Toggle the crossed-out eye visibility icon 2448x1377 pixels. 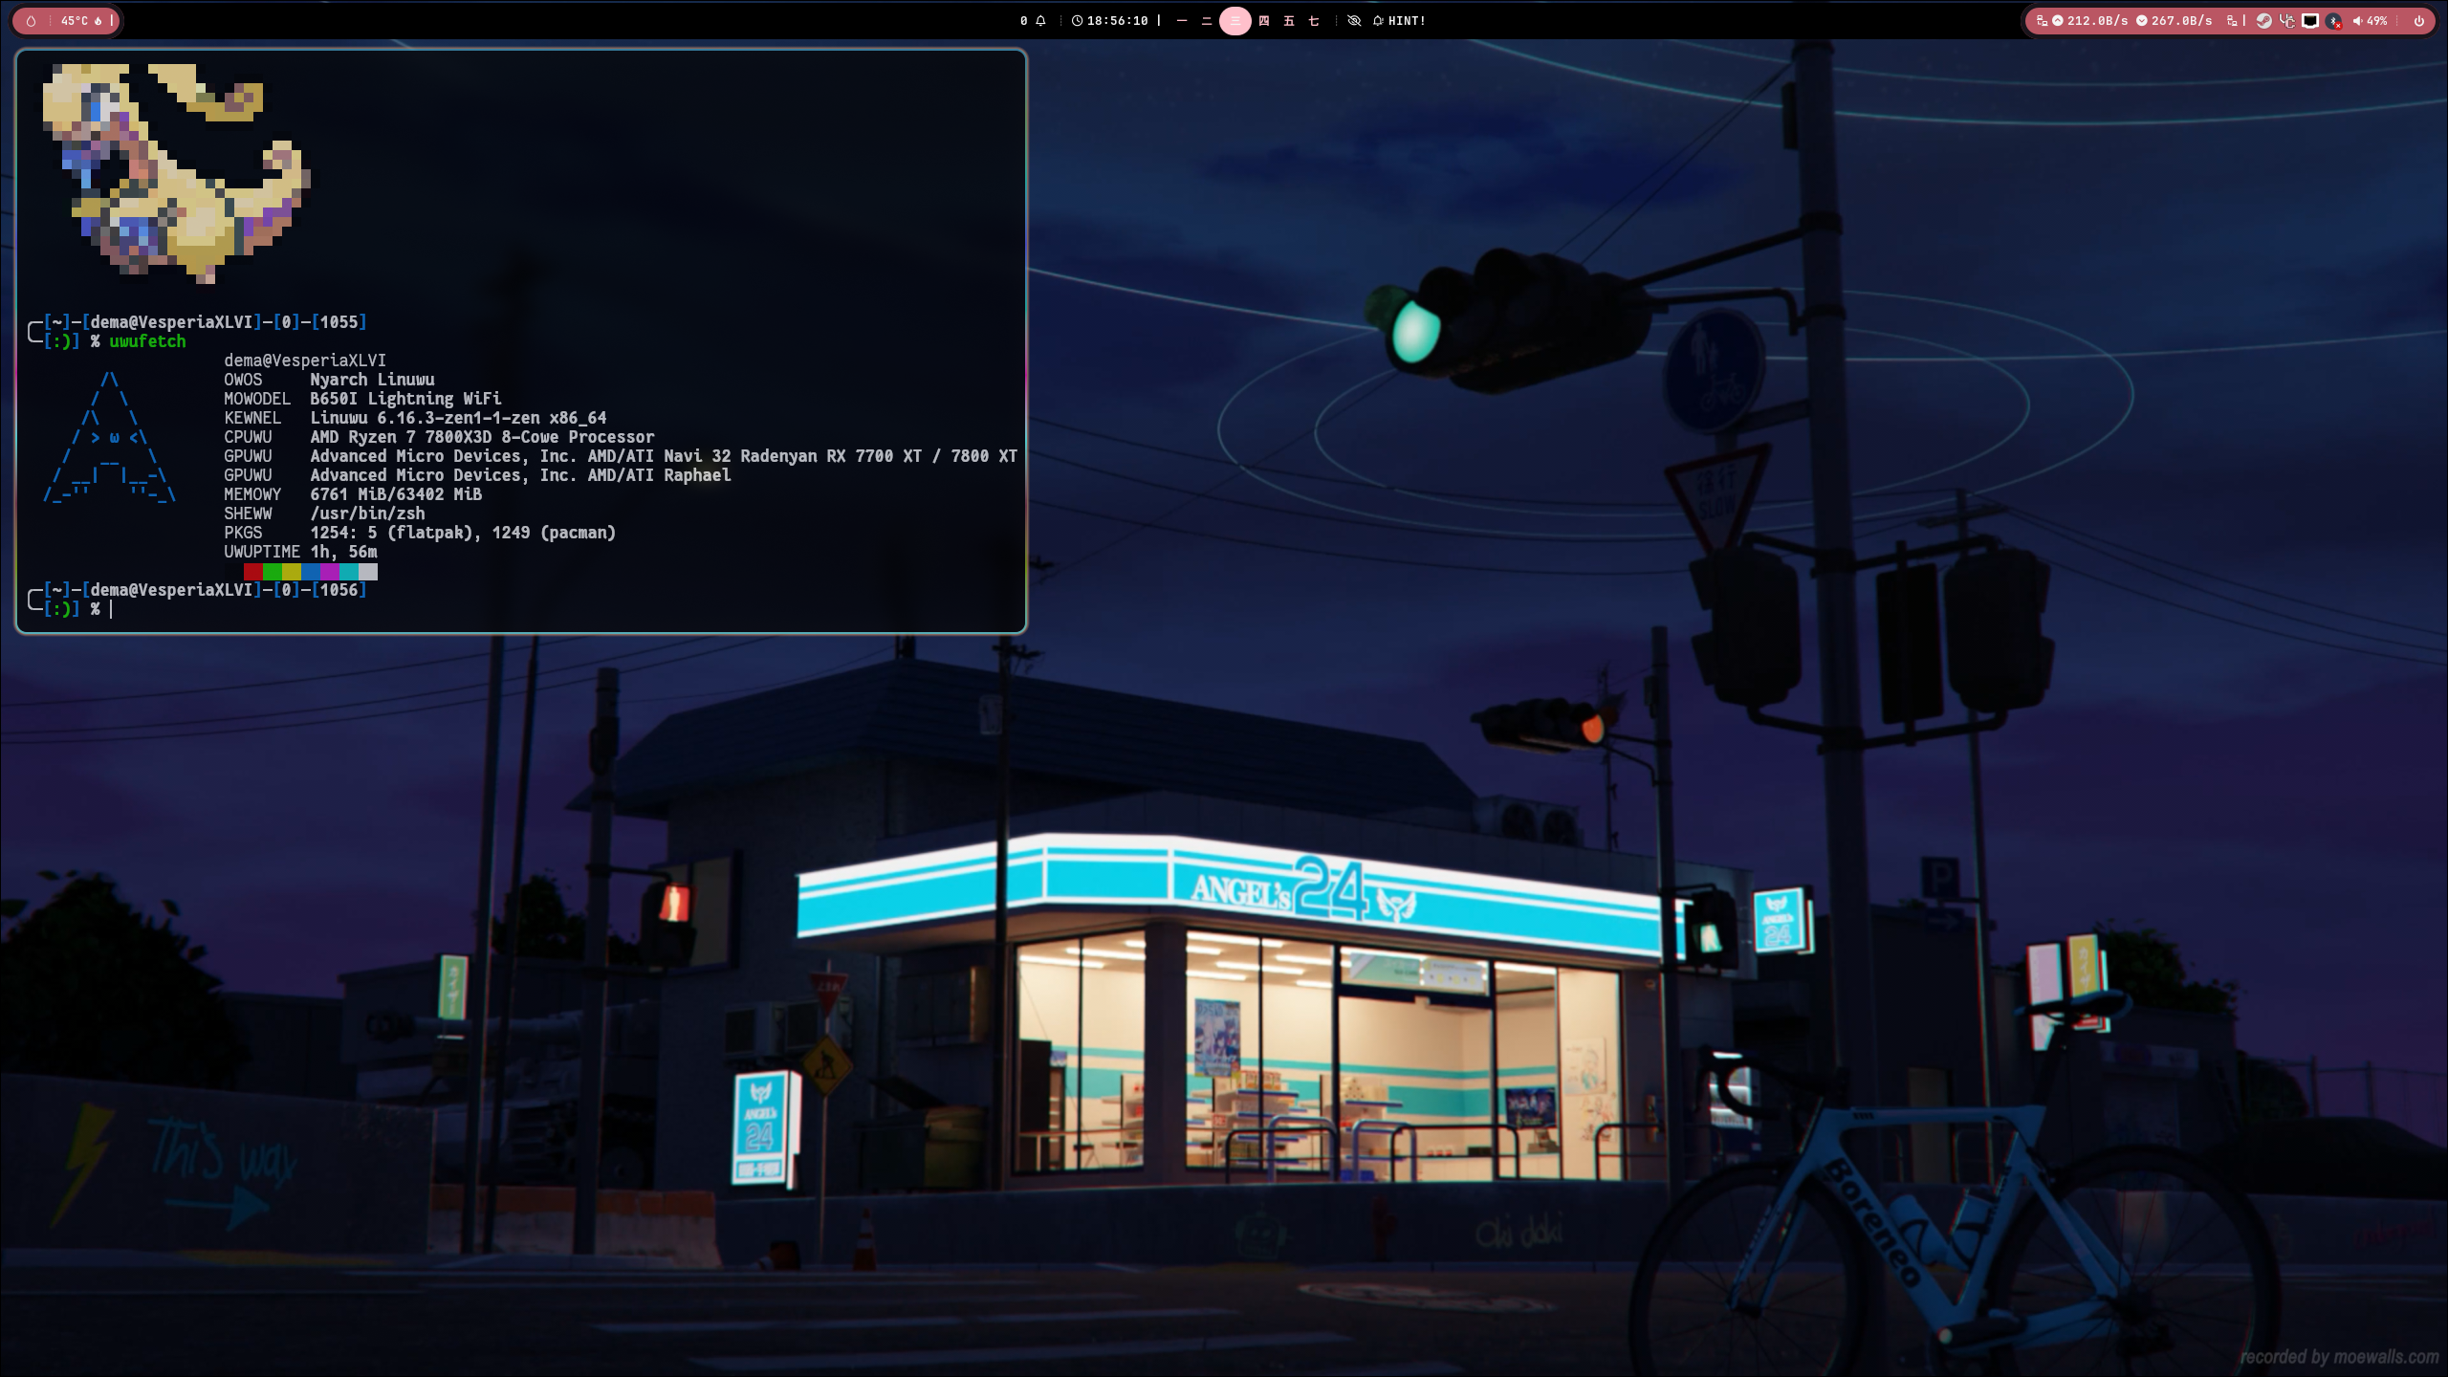coord(1354,21)
